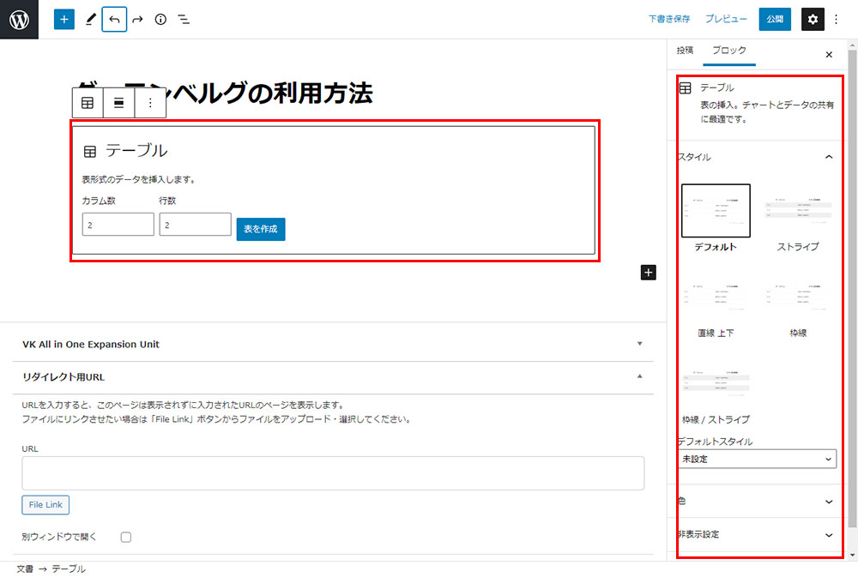This screenshot has width=858, height=577.
Task: Open the block toolbar more options menu
Action: 150,103
